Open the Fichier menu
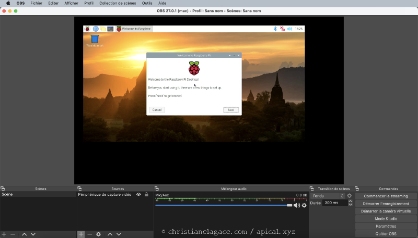Image resolution: width=418 pixels, height=238 pixels. [36, 3]
